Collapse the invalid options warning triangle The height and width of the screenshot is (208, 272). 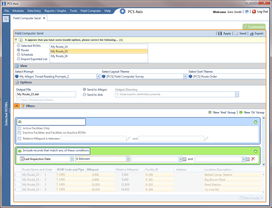(16, 40)
